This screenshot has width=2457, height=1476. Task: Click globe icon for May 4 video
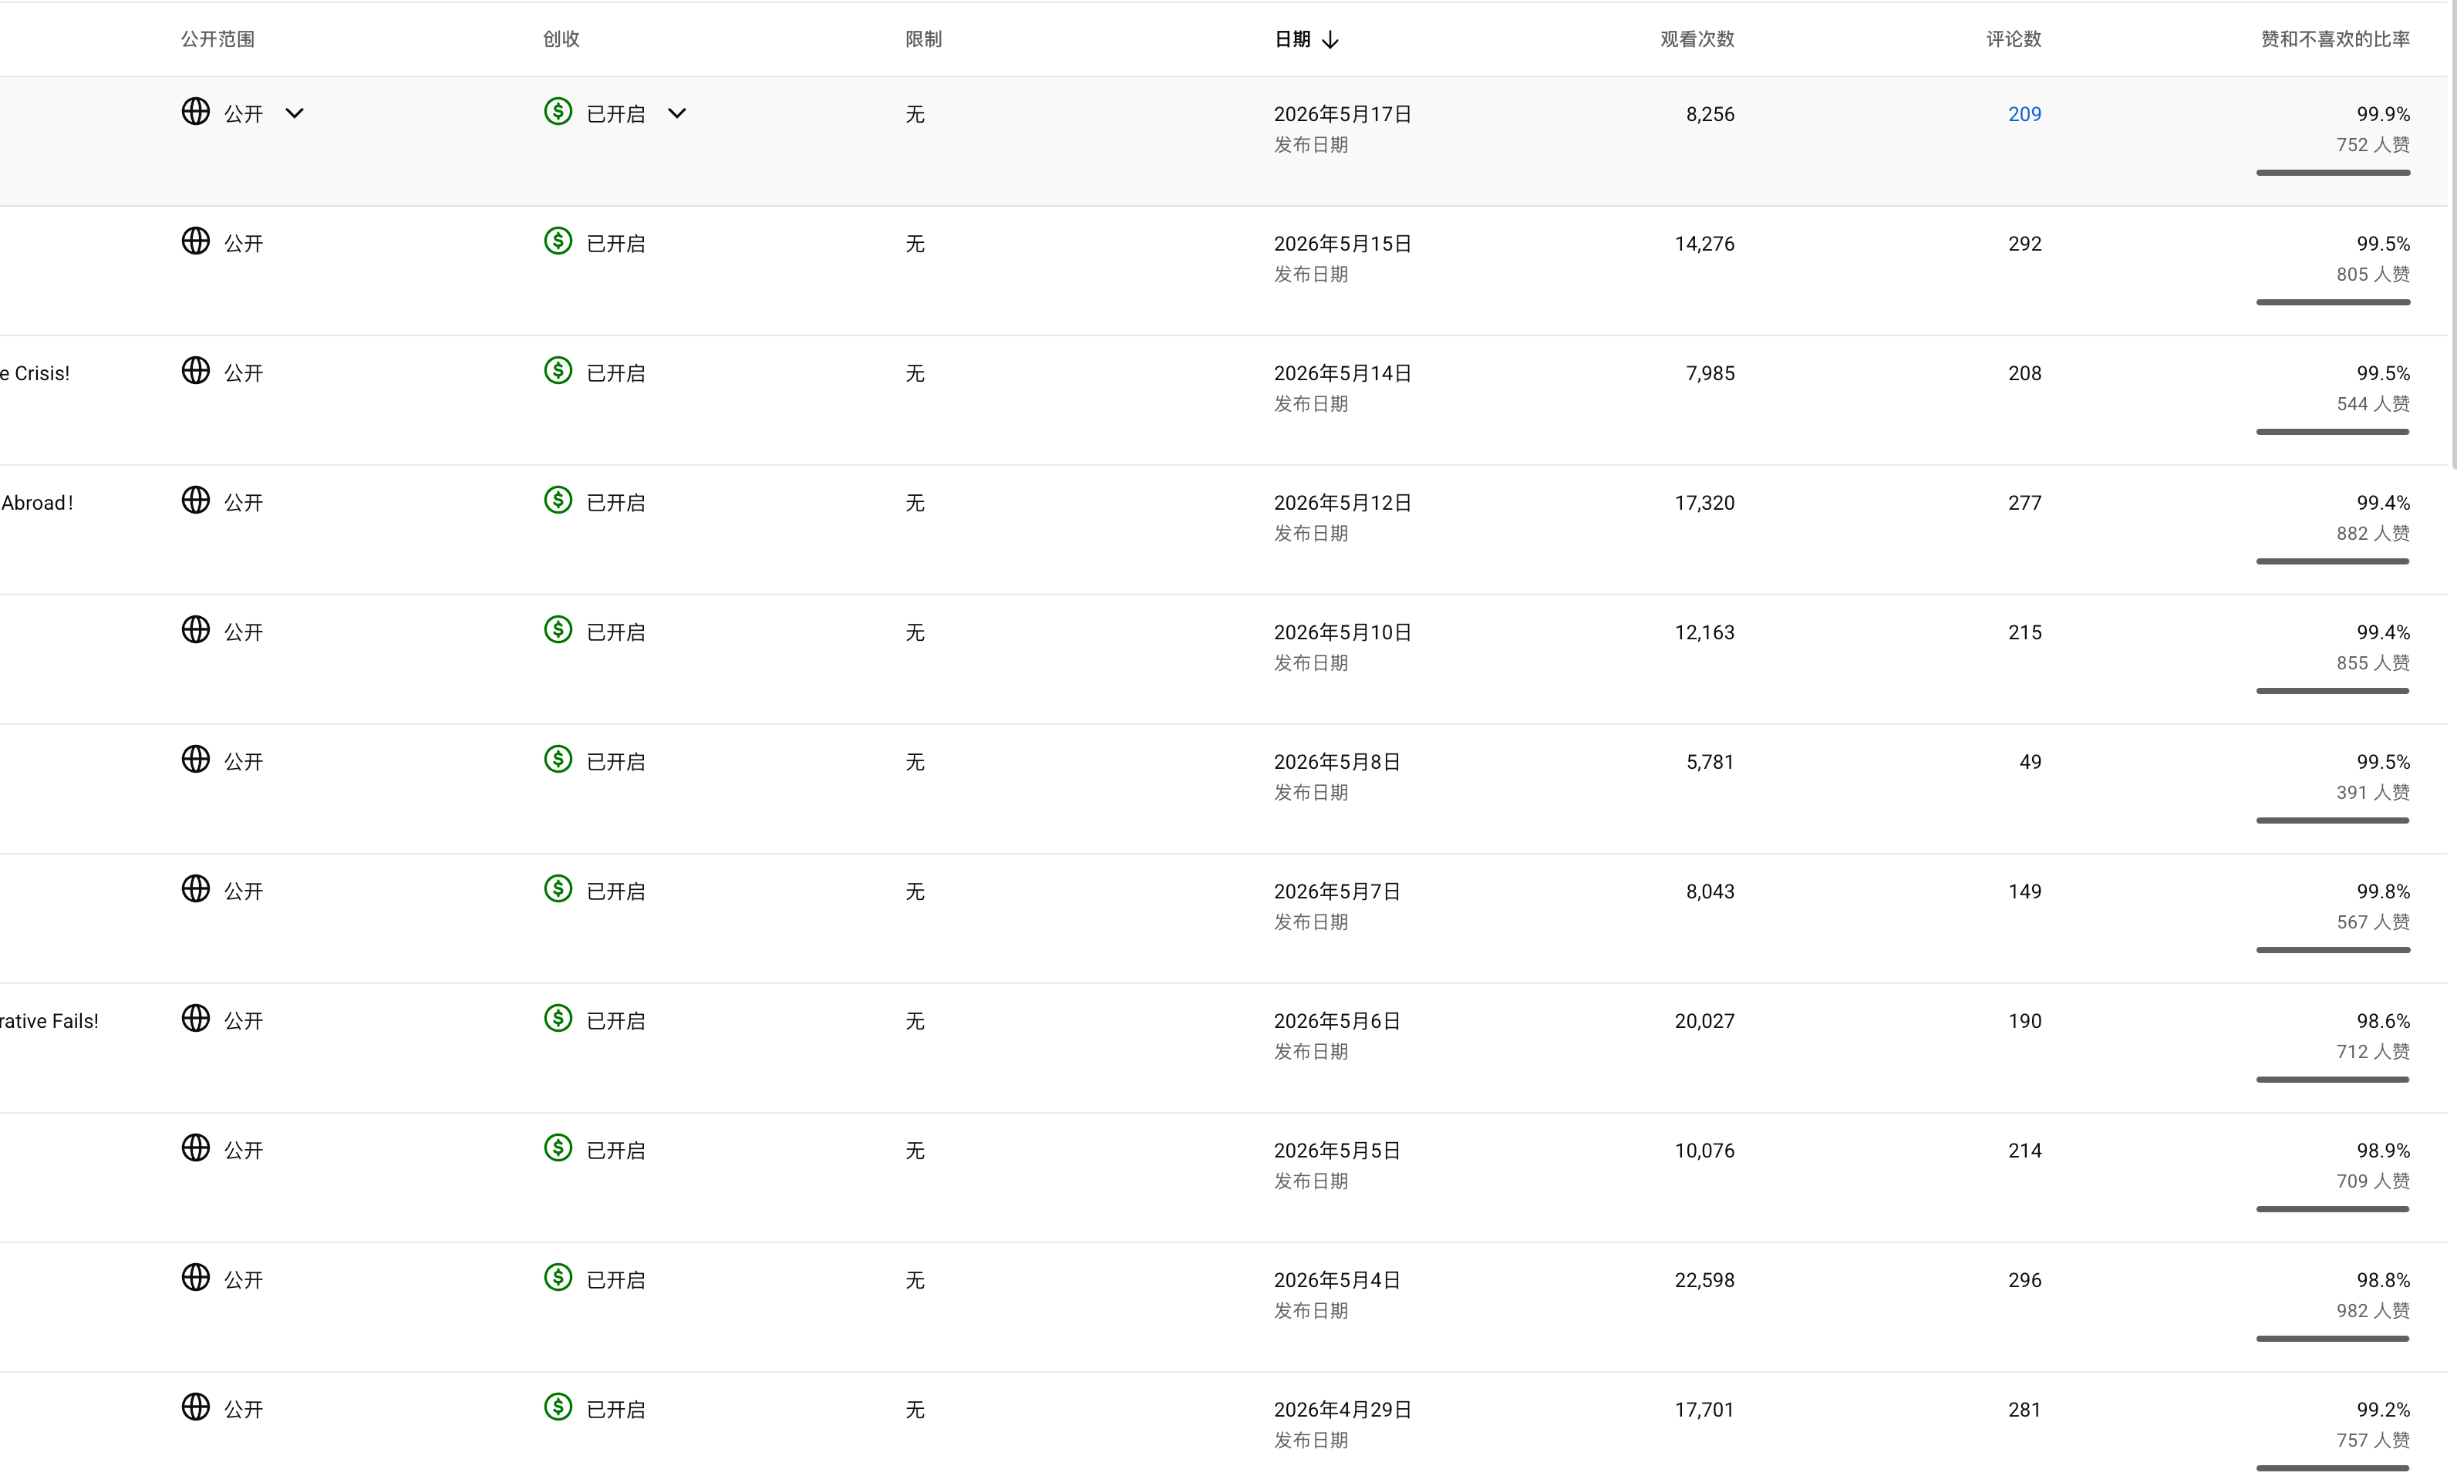coord(196,1277)
